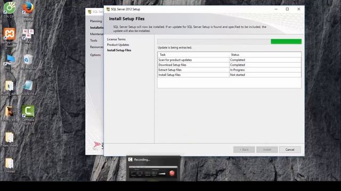Click the recorder audio volume slider
The height and width of the screenshot is (191, 341).
pyautogui.click(x=162, y=173)
